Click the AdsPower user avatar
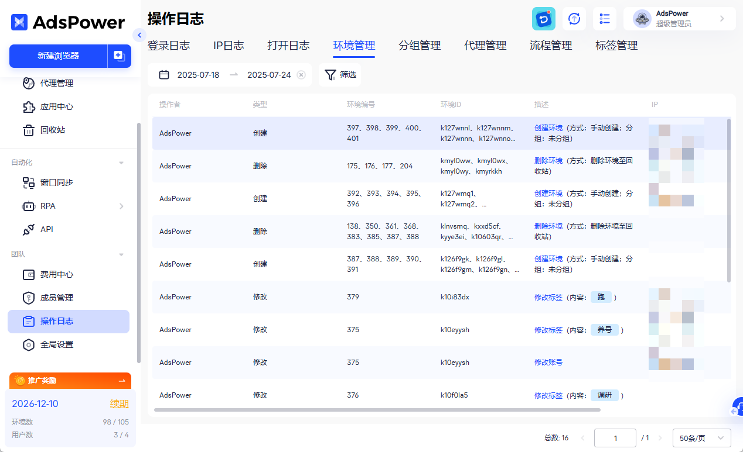 (x=642, y=19)
